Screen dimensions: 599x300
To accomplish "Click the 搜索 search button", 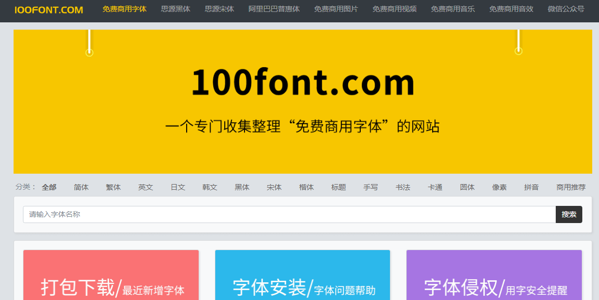I will [568, 214].
